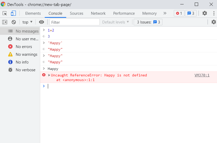Click the Chrome logo in the title bar
The image size is (217, 143).
pyautogui.click(x=3, y=4)
